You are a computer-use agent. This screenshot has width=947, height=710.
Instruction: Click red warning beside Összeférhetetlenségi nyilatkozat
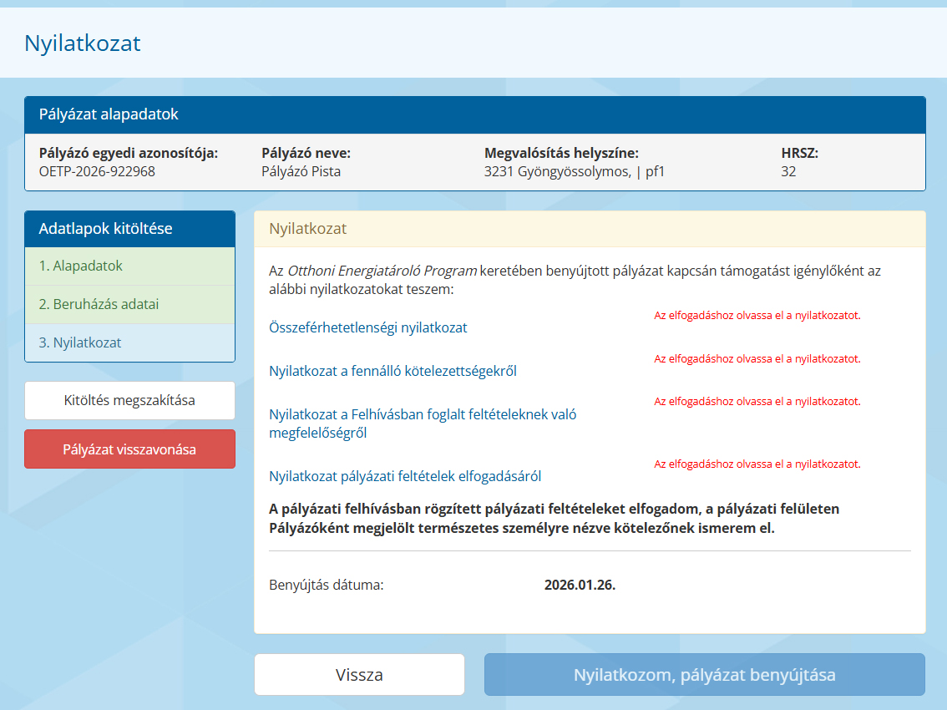(757, 316)
